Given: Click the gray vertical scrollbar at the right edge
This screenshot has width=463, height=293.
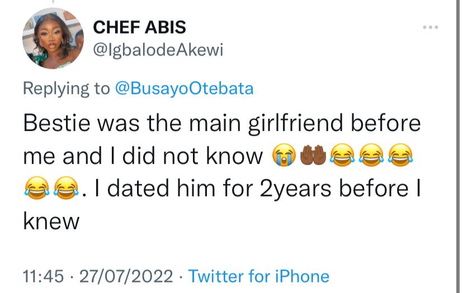Looking at the screenshot, I should (x=458, y=146).
